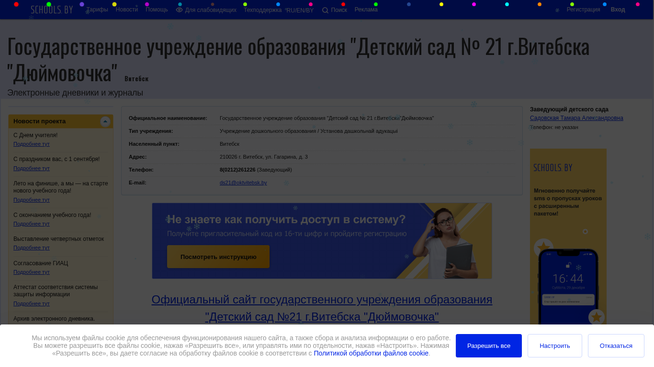
Task: Open the official kindergarten site link
Action: 322,308
